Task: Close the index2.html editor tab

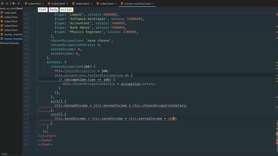Action: pyautogui.click(x=116, y=3)
